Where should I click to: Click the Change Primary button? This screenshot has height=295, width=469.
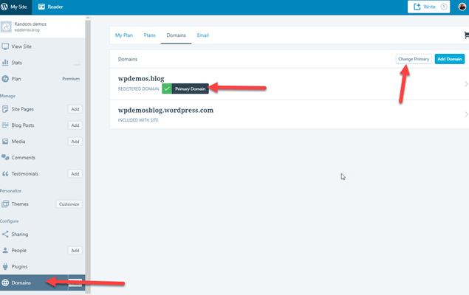click(x=414, y=59)
